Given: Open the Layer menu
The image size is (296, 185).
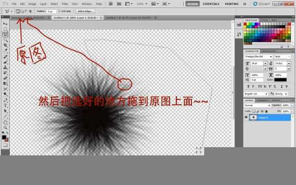Looking at the screenshot, I should click(43, 4).
